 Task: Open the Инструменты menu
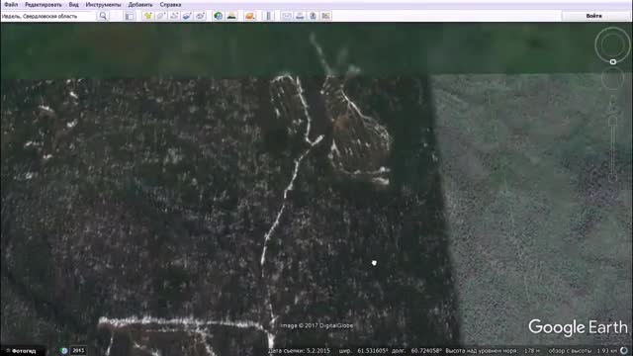coord(103,4)
